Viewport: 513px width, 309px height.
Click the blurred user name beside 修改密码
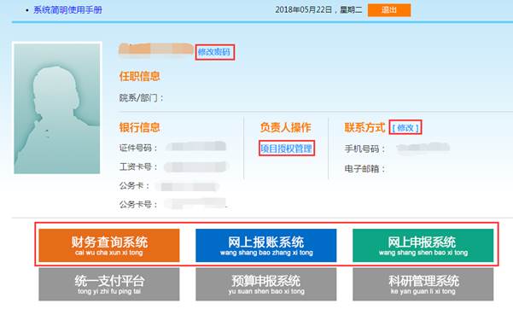point(155,50)
